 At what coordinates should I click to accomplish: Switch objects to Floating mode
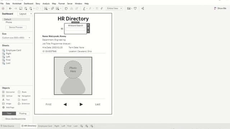tap(23, 113)
